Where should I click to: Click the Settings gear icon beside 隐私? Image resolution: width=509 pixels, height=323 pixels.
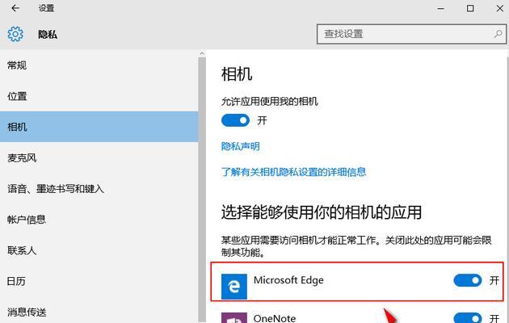[x=15, y=34]
